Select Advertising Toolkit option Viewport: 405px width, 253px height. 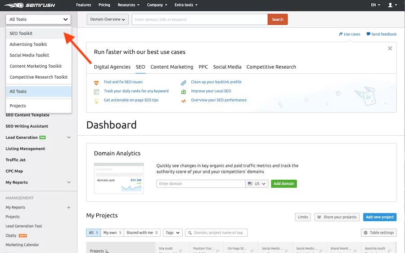pyautogui.click(x=39, y=44)
